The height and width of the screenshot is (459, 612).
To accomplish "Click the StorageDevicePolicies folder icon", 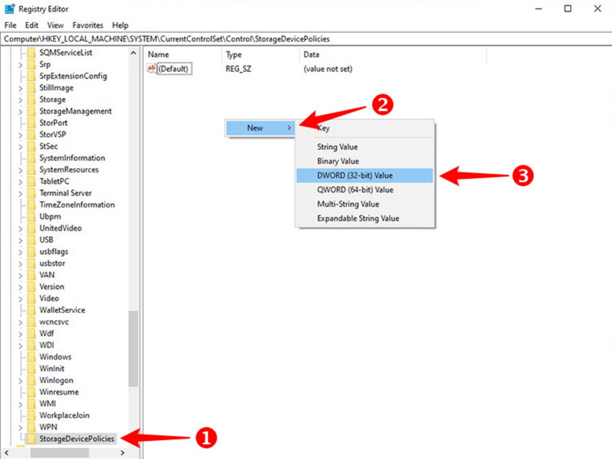I will click(31, 439).
